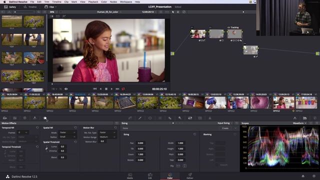Select clip 11 thumbnail in timeline strip
This screenshot has width=320, height=180.
click(x=238, y=102)
